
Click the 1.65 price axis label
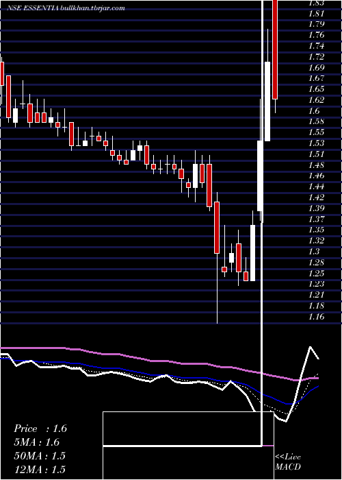[316, 89]
